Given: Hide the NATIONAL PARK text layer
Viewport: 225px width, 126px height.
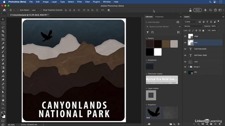Looking at the screenshot, I should click(185, 55).
